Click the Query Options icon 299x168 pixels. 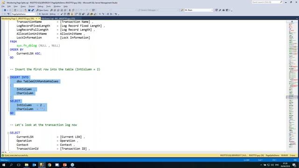69,14
